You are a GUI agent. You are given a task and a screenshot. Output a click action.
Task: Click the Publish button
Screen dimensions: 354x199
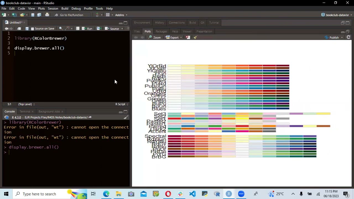[x=332, y=38]
